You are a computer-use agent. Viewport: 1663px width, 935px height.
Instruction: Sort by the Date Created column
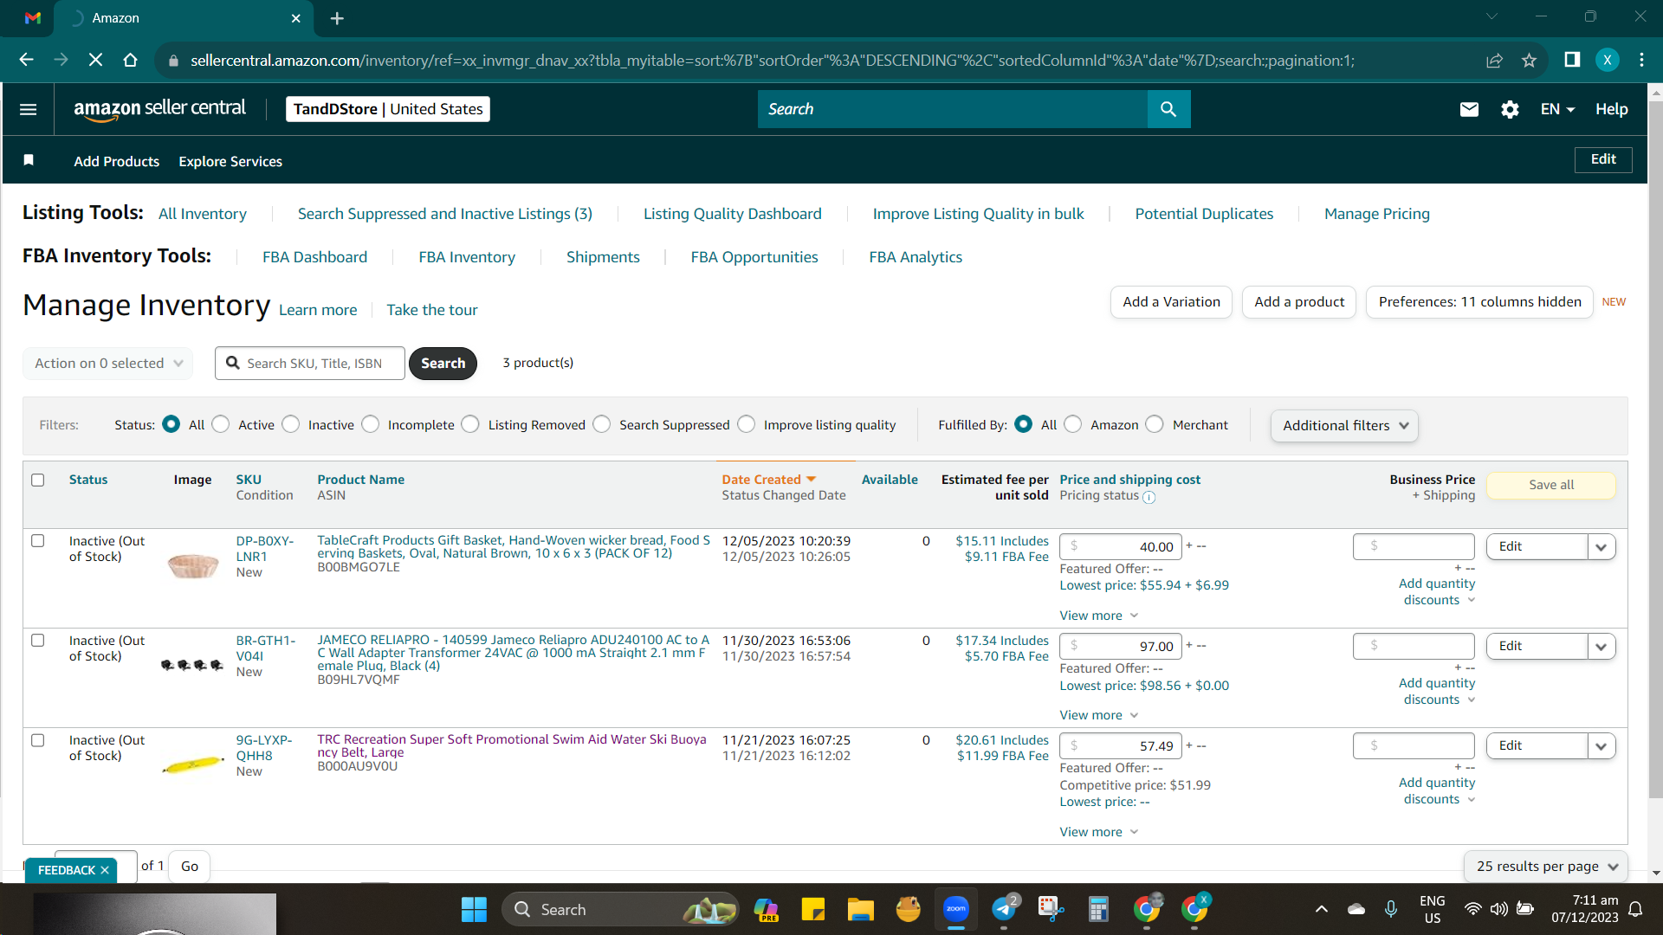coord(769,480)
